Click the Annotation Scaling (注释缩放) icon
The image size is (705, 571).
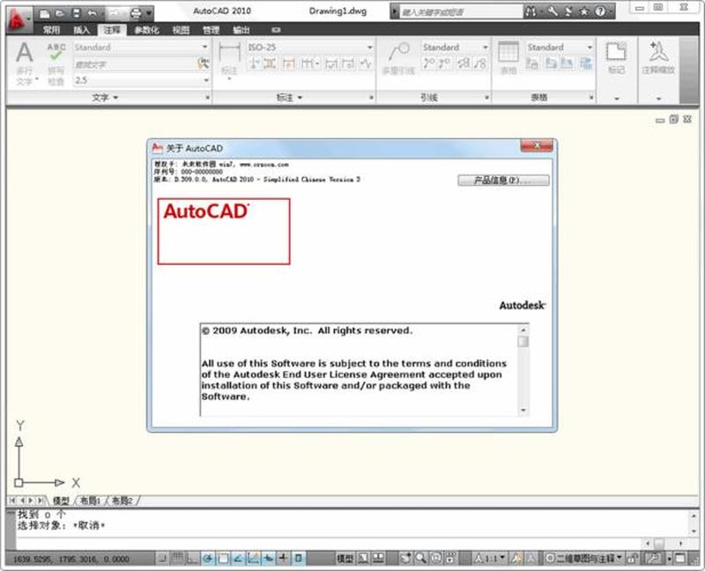(x=658, y=57)
